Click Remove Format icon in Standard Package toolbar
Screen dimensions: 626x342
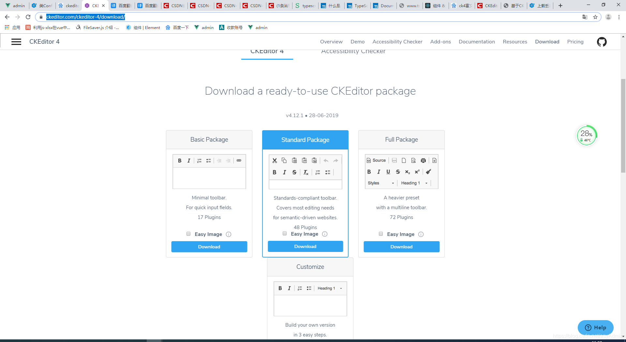(x=306, y=172)
